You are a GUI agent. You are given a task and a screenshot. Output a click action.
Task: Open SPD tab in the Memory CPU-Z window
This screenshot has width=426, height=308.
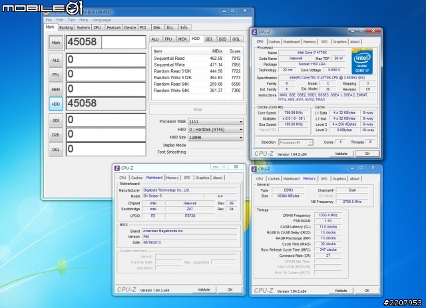(x=324, y=179)
